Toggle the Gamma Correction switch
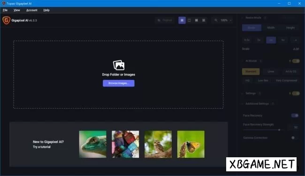 [294, 138]
